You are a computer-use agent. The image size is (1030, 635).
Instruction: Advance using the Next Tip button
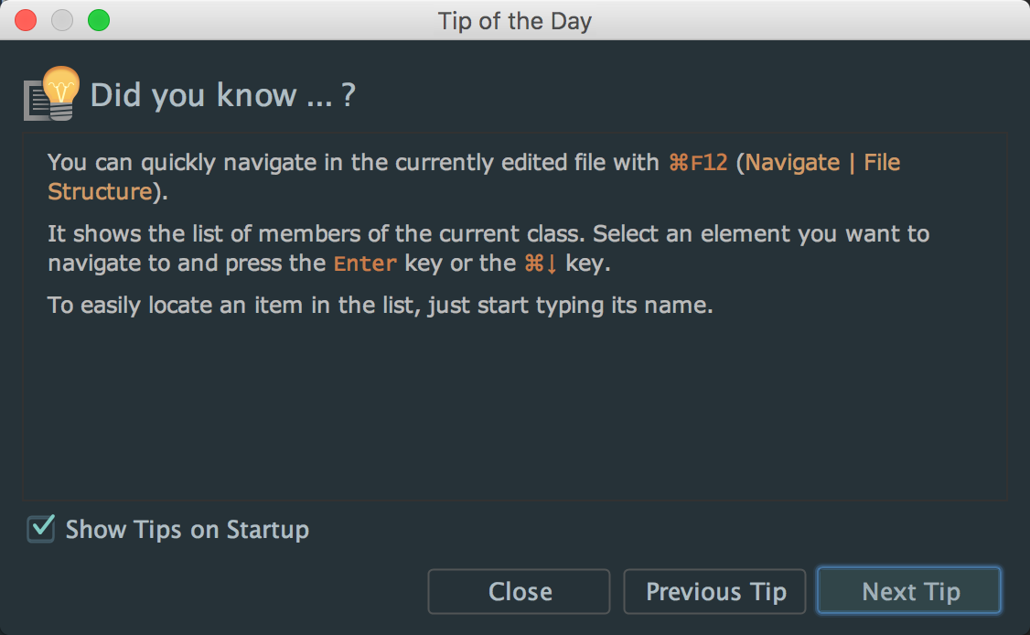tap(909, 591)
